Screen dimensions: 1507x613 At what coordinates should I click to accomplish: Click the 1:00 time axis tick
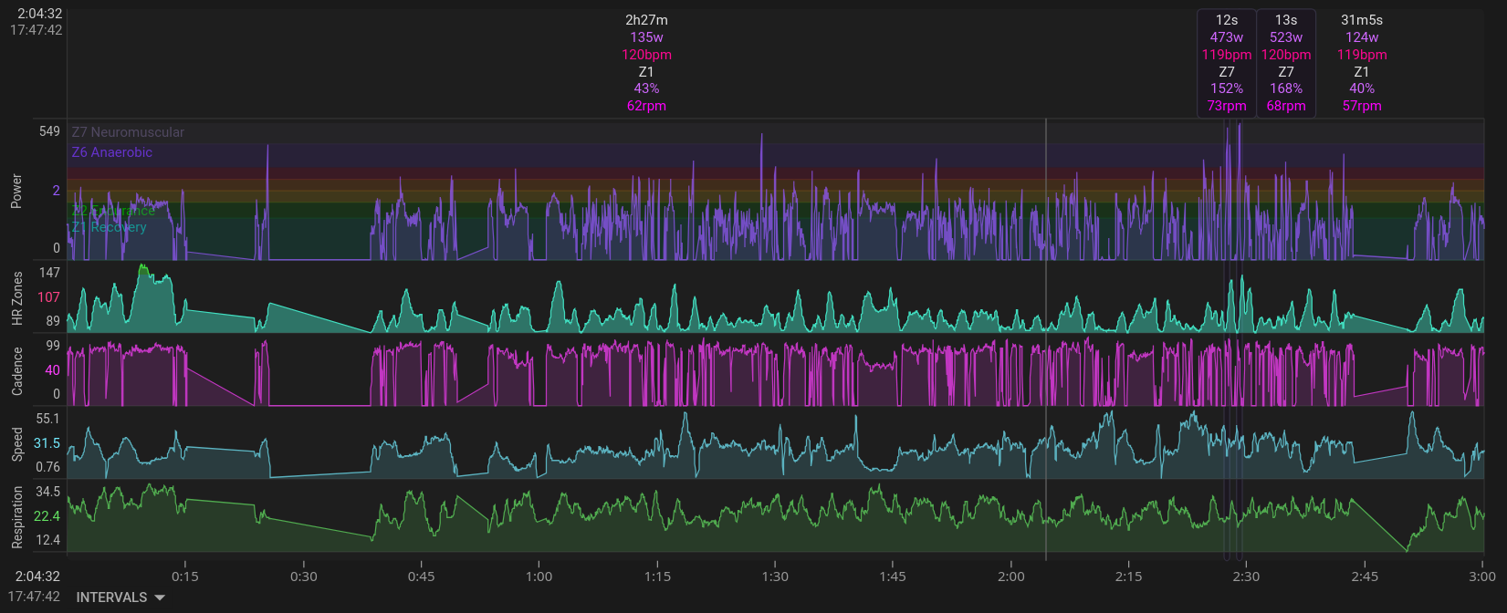pos(539,577)
